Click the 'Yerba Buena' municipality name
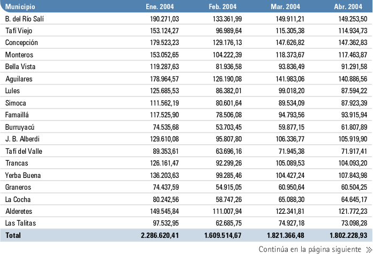373x254 pixels. (x=22, y=175)
